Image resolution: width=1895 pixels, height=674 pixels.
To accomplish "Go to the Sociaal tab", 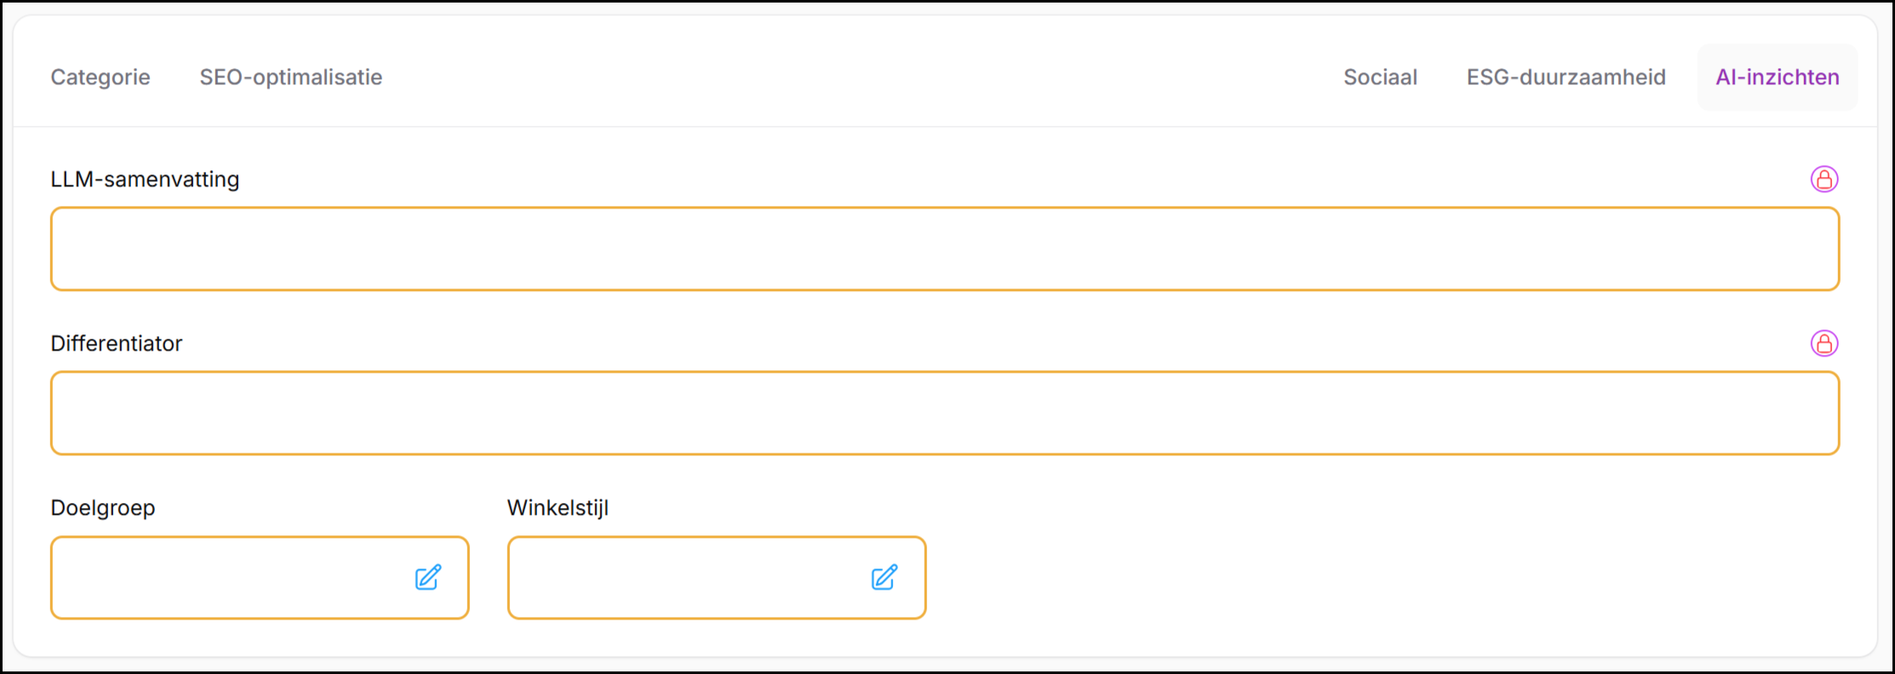I will pos(1380,77).
